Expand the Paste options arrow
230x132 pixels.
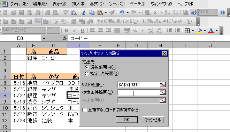tap(106, 13)
